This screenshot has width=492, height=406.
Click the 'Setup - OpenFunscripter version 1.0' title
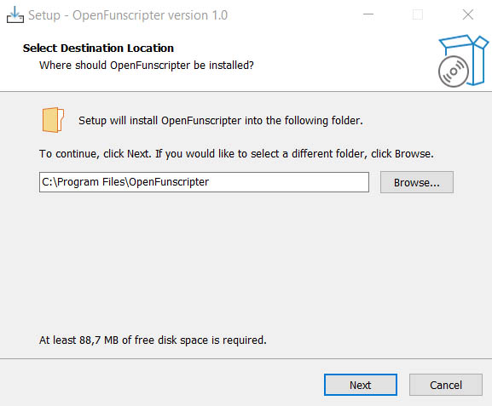click(128, 15)
